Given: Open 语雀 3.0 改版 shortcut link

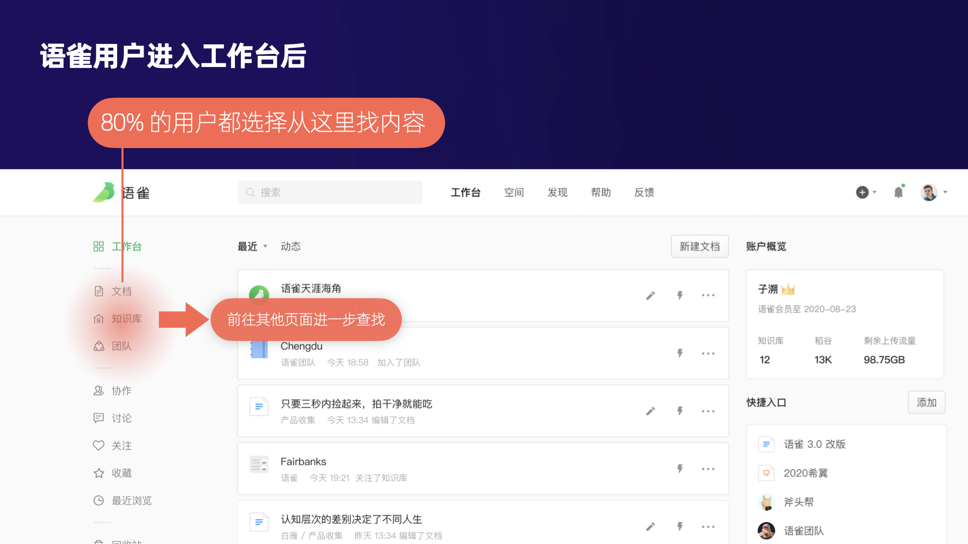Looking at the screenshot, I should tap(814, 444).
